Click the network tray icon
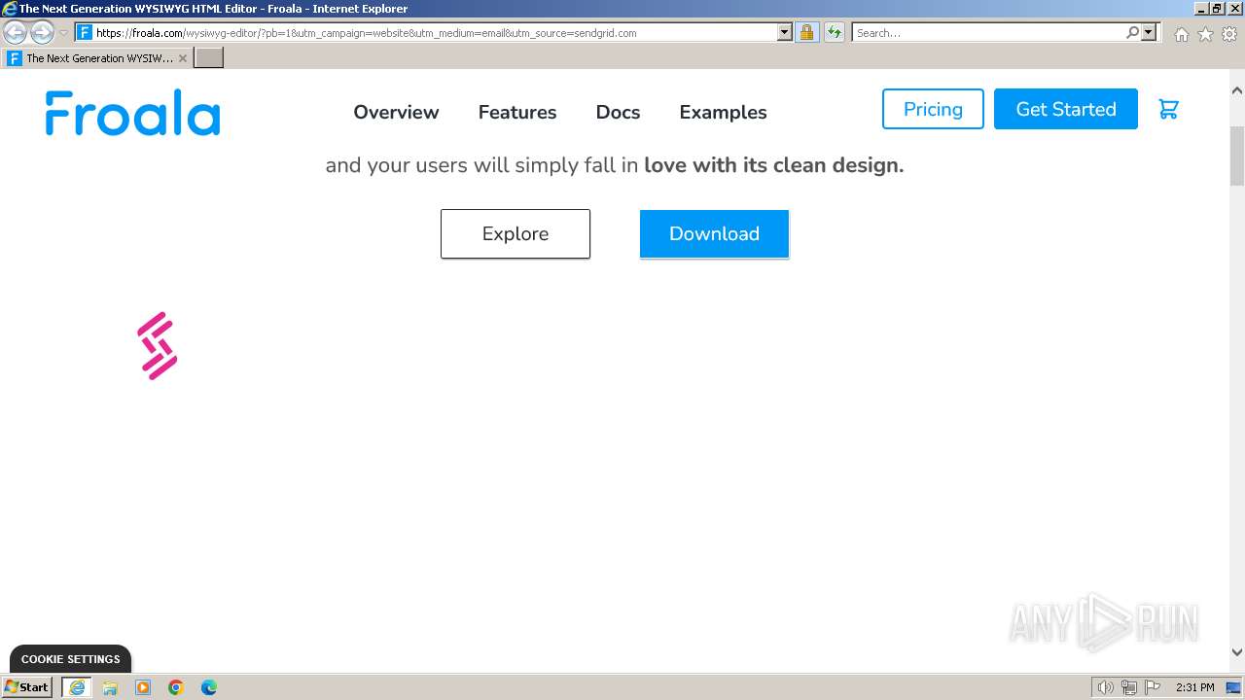 click(1129, 687)
